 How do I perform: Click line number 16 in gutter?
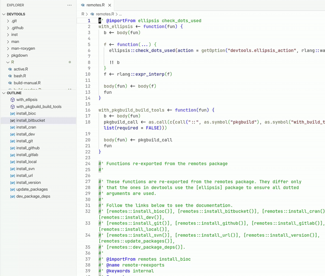click(88, 110)
